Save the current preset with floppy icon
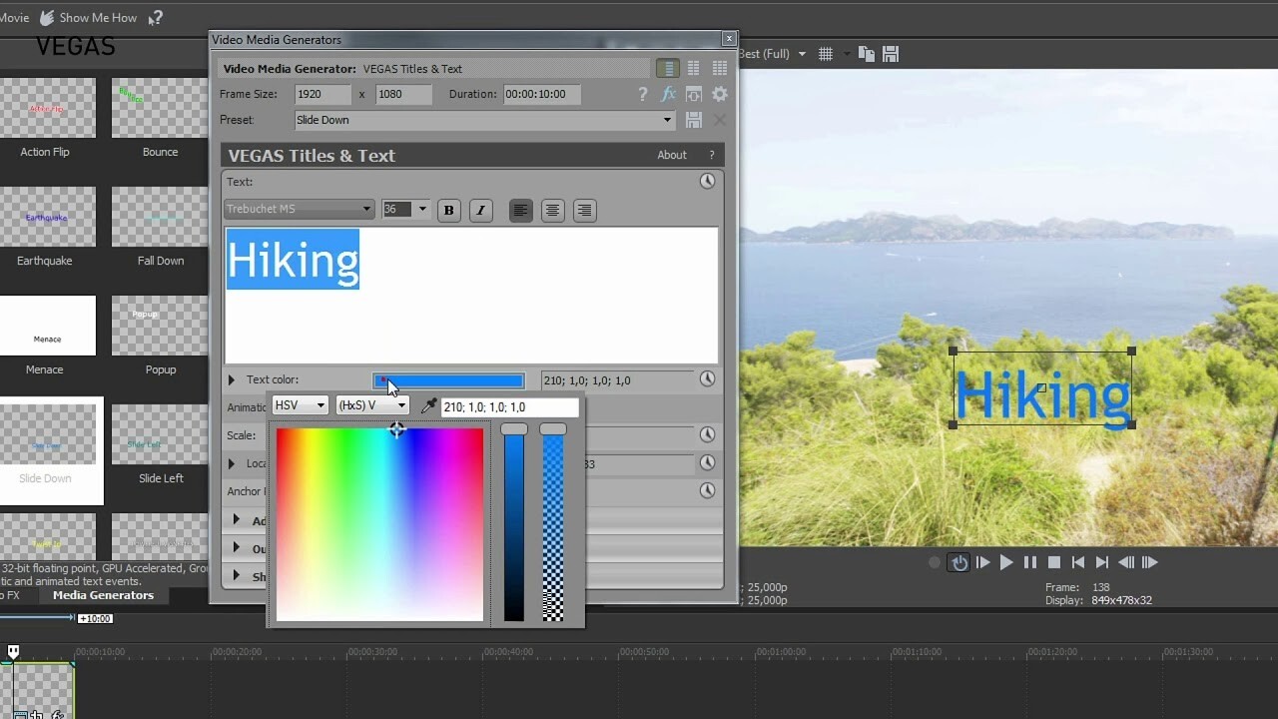Screen dimensions: 1278x719 [x=694, y=120]
